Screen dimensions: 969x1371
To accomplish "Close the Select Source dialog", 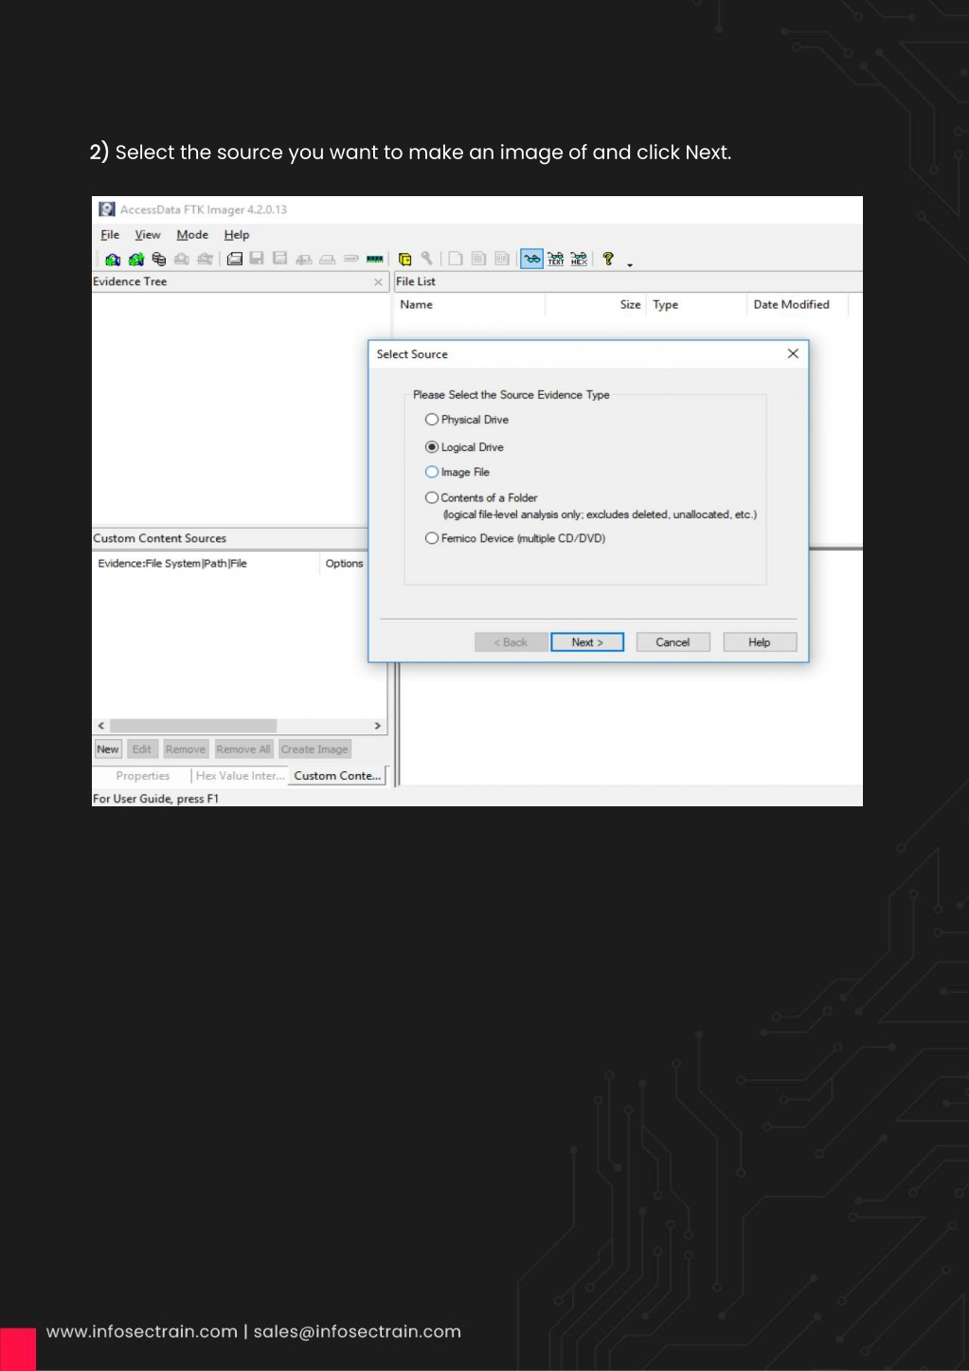I will pyautogui.click(x=793, y=353).
